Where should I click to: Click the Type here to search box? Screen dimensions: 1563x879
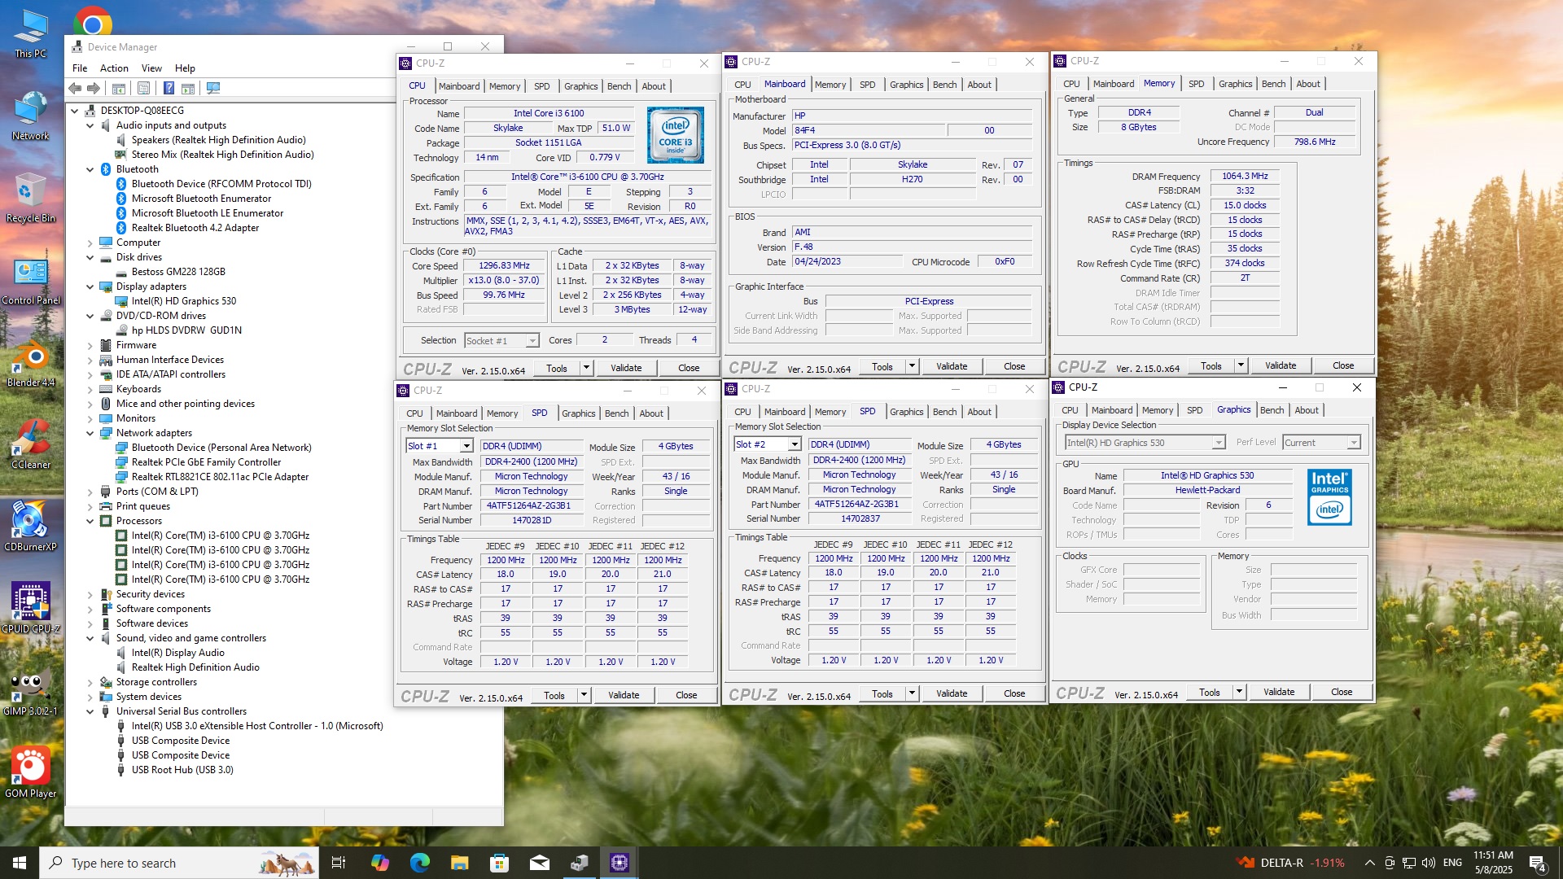[179, 863]
